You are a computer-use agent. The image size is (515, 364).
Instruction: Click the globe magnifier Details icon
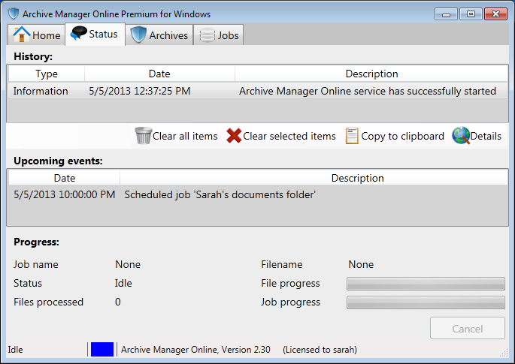461,136
